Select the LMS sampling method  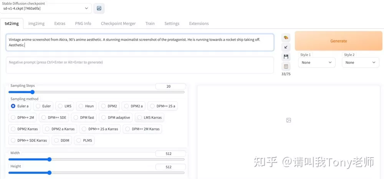65,106
